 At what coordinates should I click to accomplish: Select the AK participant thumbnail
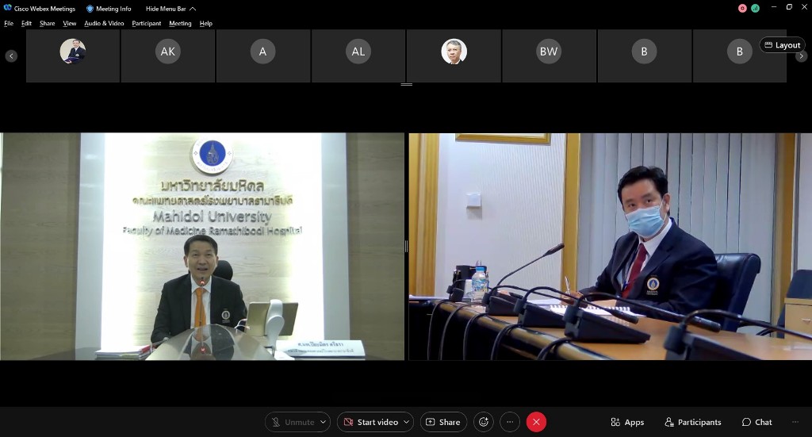168,52
